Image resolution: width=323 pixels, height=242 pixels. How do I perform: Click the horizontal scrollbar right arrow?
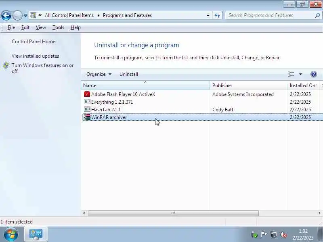coord(319,213)
